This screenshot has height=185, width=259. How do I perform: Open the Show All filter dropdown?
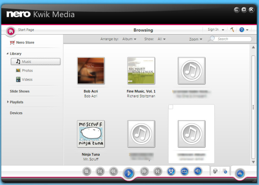coord(161,39)
